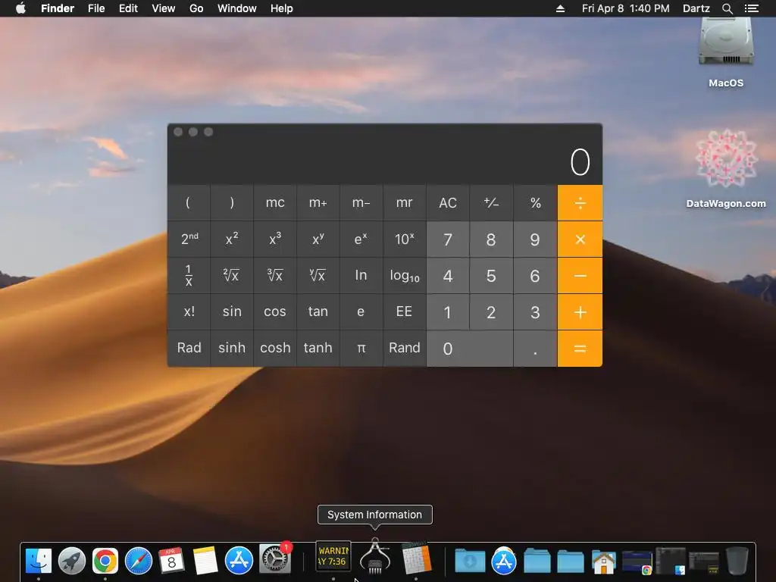Image resolution: width=776 pixels, height=582 pixels.
Task: Click the mr memory recall key
Action: [405, 203]
